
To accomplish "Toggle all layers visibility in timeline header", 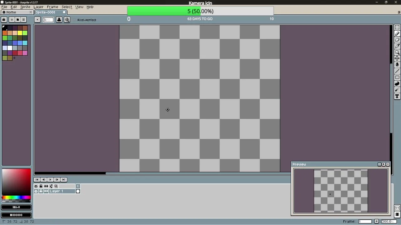I will coord(36,186).
